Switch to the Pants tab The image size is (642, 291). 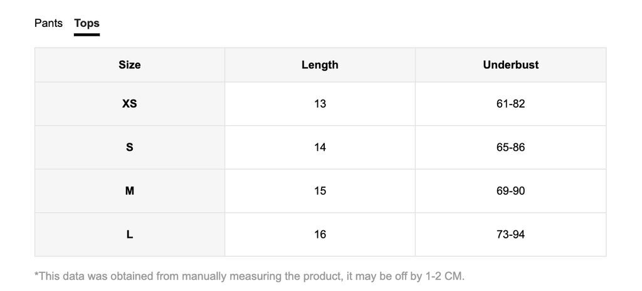coord(48,23)
